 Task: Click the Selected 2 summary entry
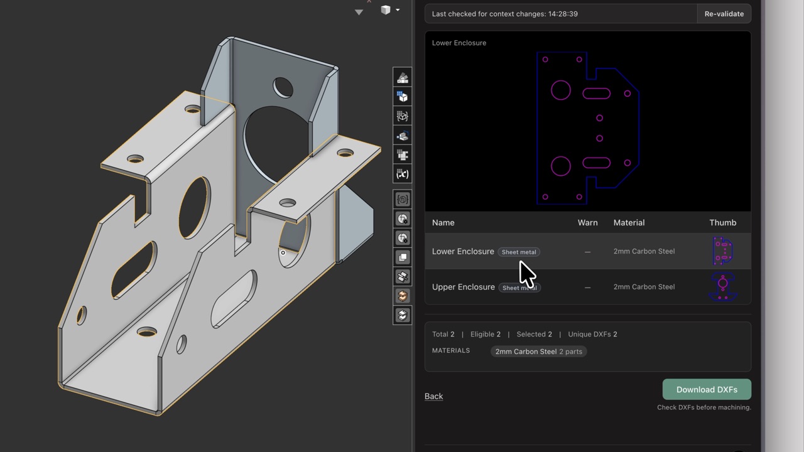[x=535, y=334]
